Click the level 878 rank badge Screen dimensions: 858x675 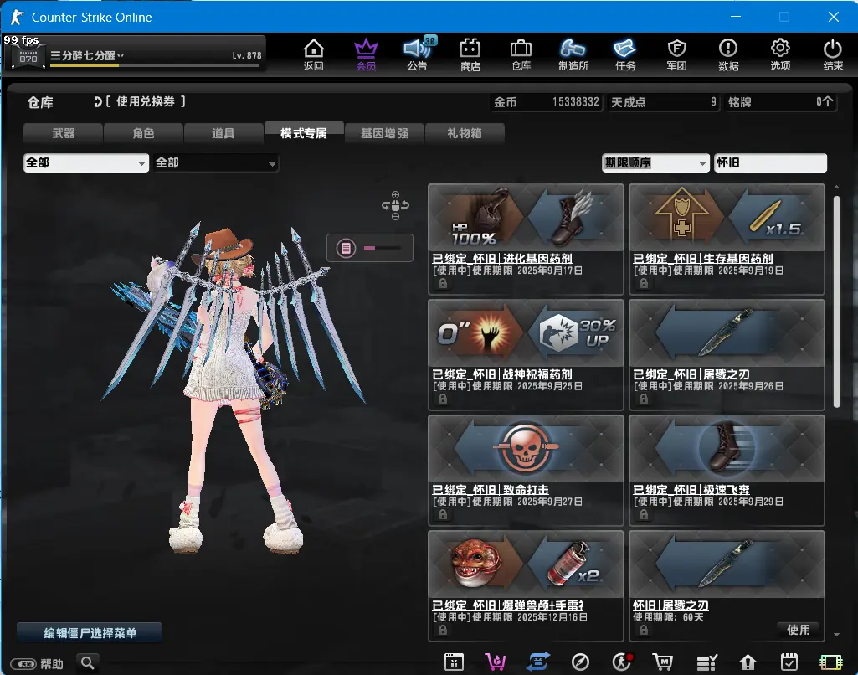pos(28,56)
